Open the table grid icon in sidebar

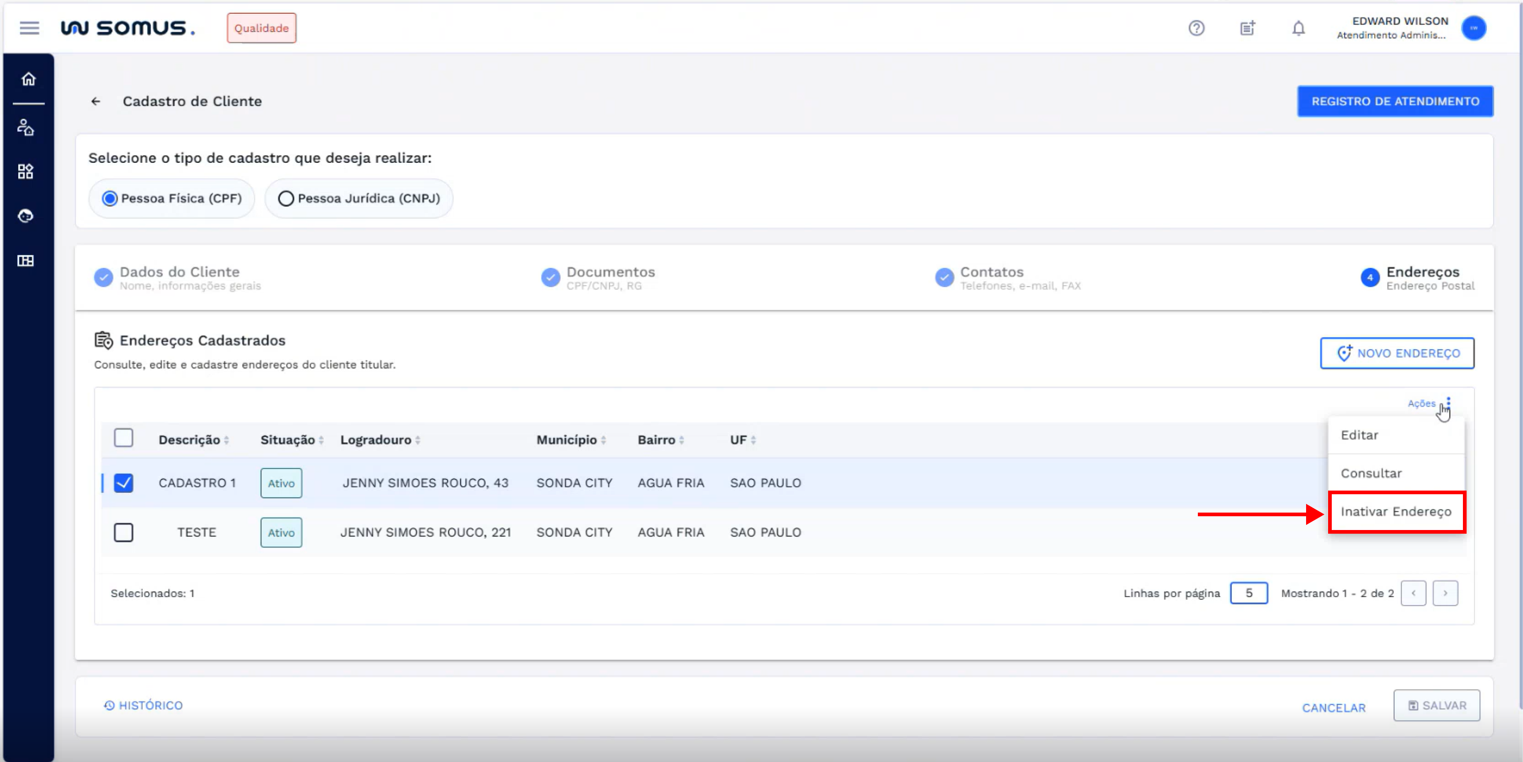coord(25,261)
